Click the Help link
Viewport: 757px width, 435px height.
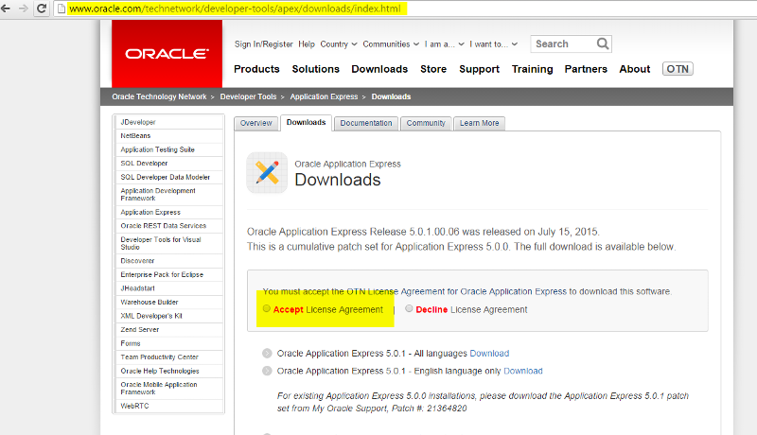307,43
